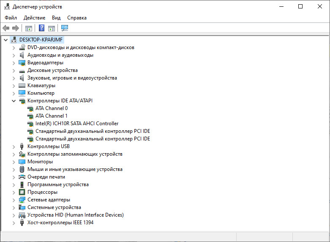330x242 pixels.
Task: Expand Системные устройства category arrow
Action: coord(14,208)
